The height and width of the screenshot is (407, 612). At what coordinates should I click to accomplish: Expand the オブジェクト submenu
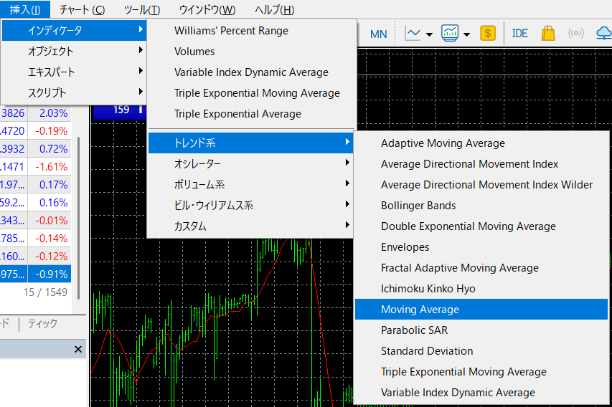(74, 51)
